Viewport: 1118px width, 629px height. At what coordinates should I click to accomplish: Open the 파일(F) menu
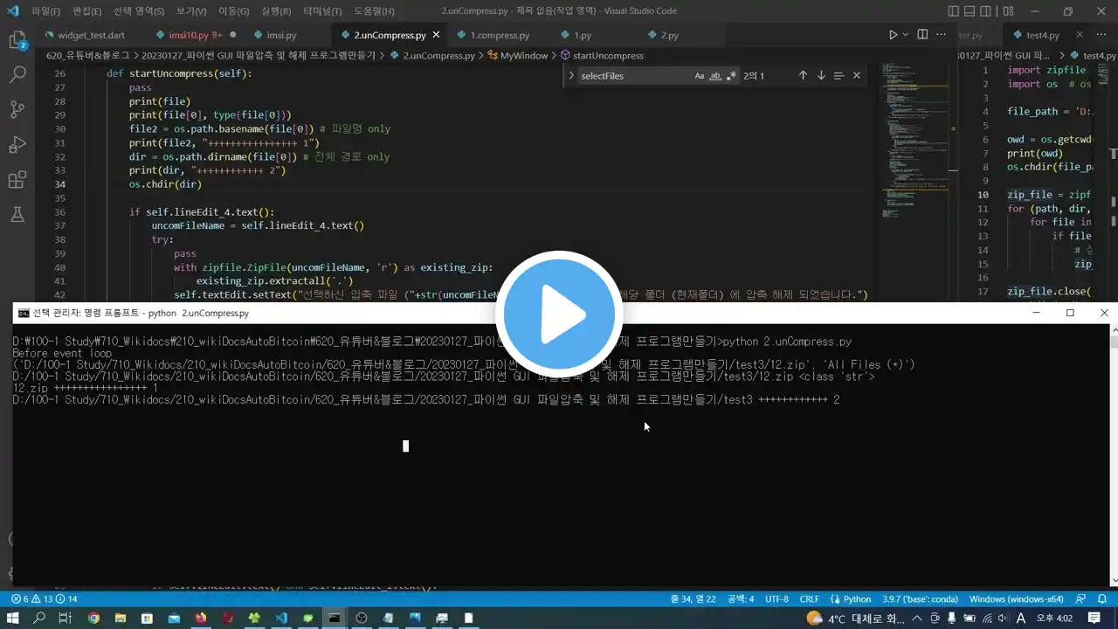click(x=45, y=11)
